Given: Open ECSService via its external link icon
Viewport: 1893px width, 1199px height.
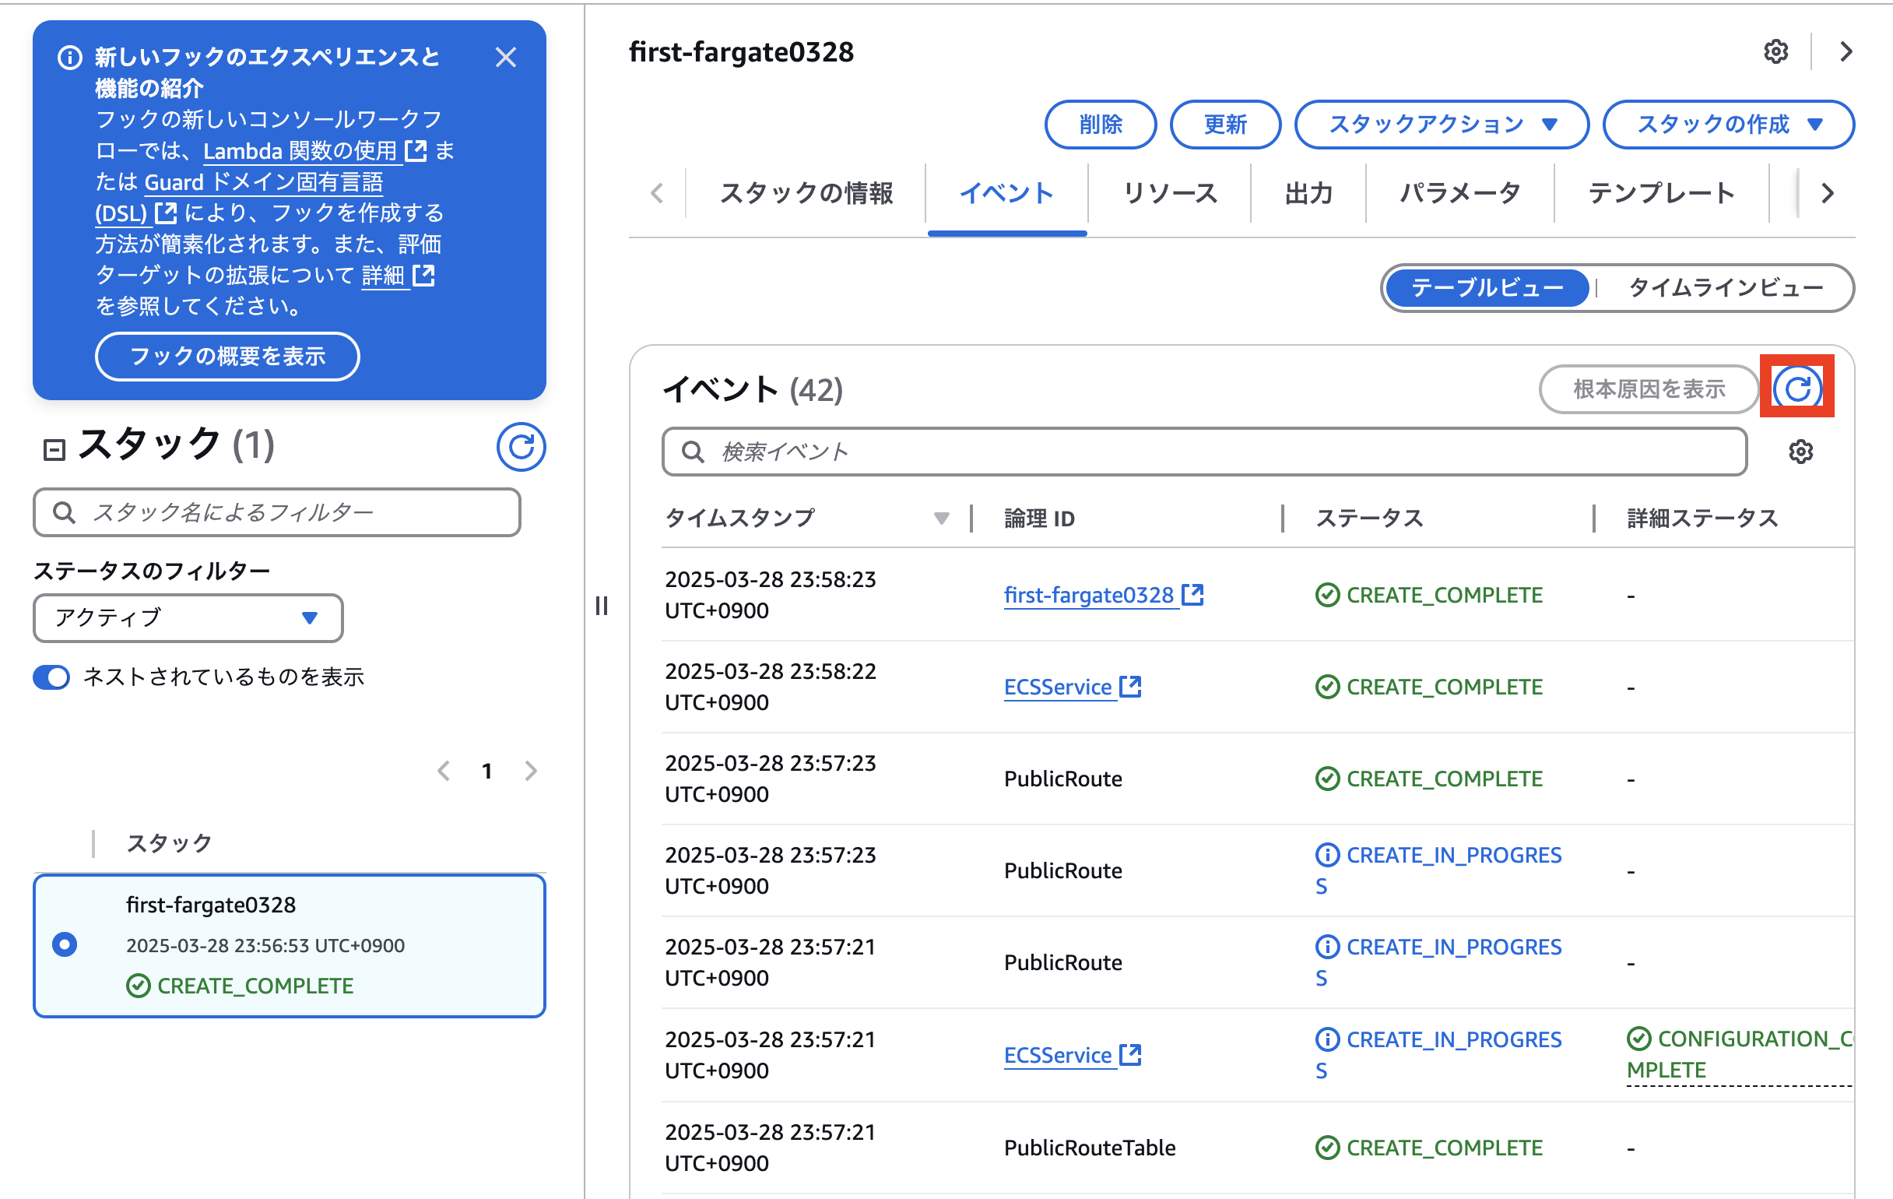Looking at the screenshot, I should click(1130, 686).
